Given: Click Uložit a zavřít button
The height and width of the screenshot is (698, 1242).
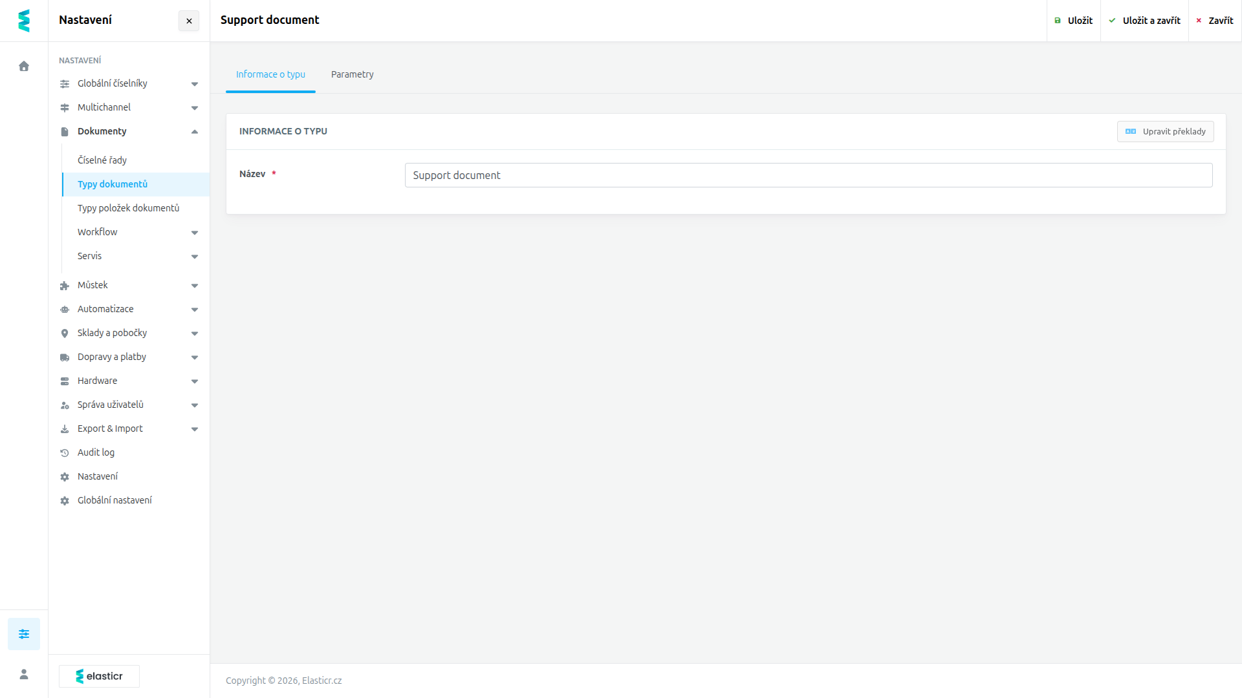Looking at the screenshot, I should point(1145,21).
